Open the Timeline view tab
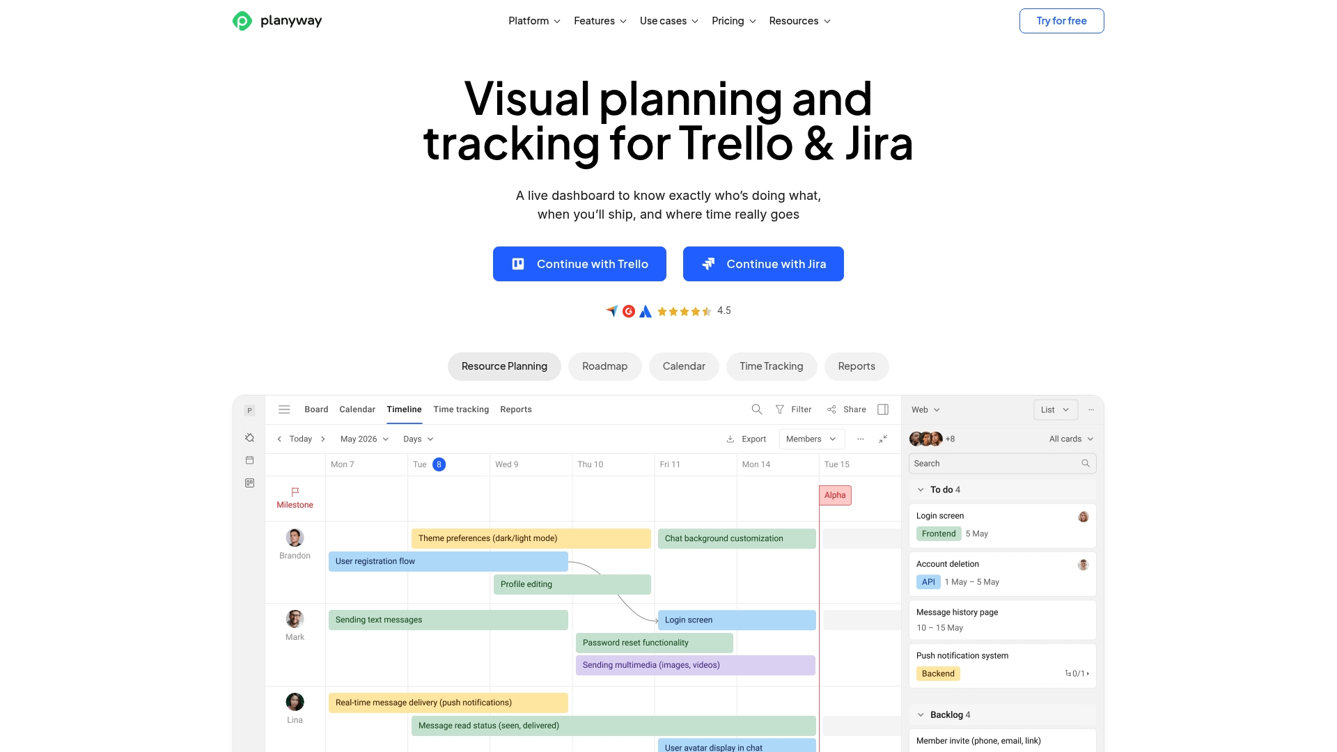 point(405,409)
